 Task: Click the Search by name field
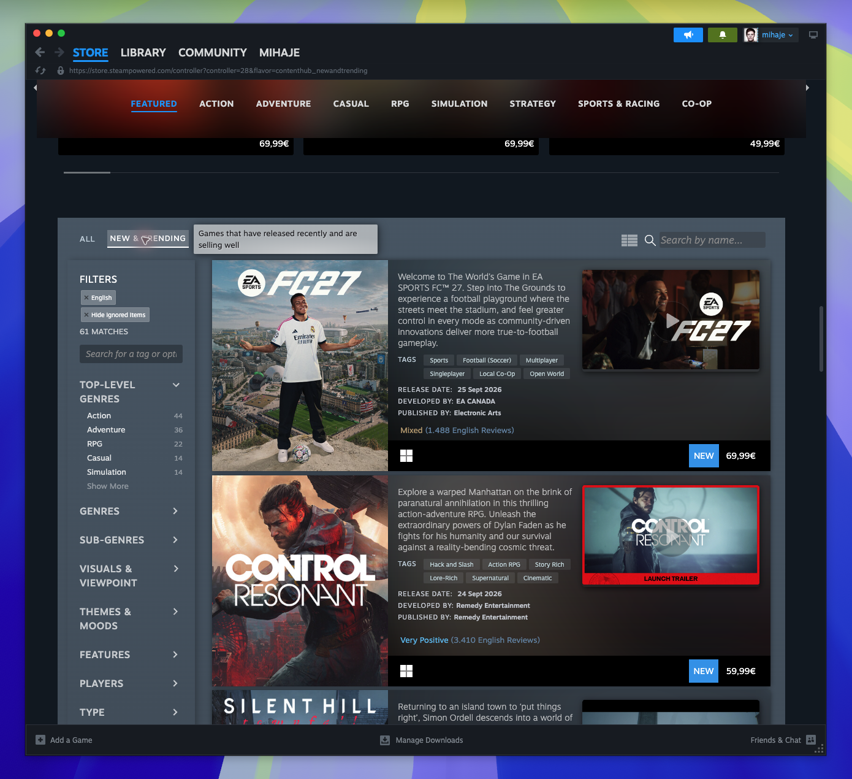712,240
